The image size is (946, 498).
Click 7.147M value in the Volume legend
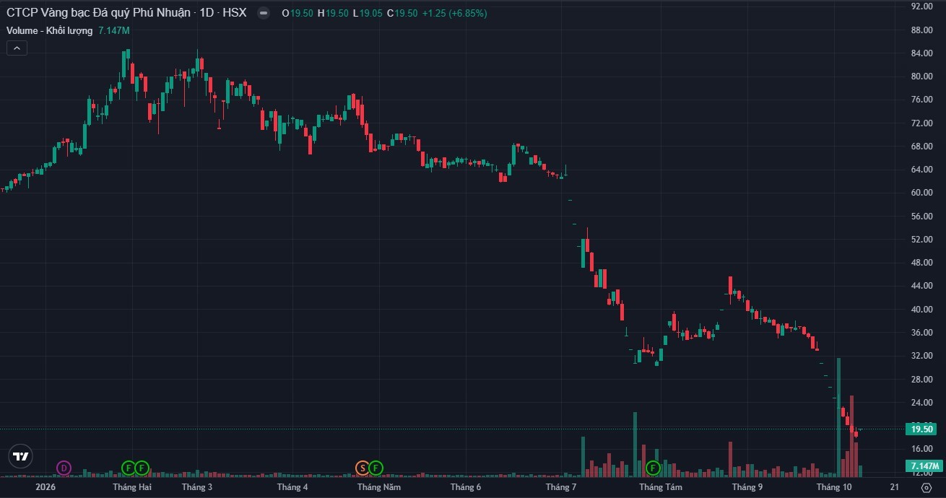tap(114, 30)
